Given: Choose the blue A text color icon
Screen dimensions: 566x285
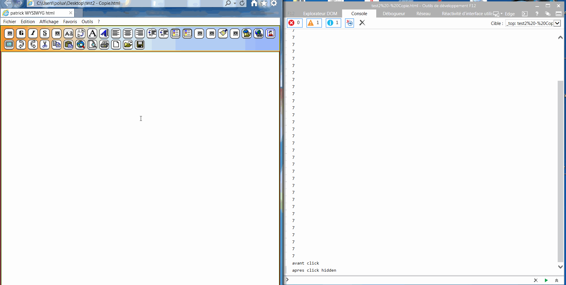Looking at the screenshot, I should [104, 34].
